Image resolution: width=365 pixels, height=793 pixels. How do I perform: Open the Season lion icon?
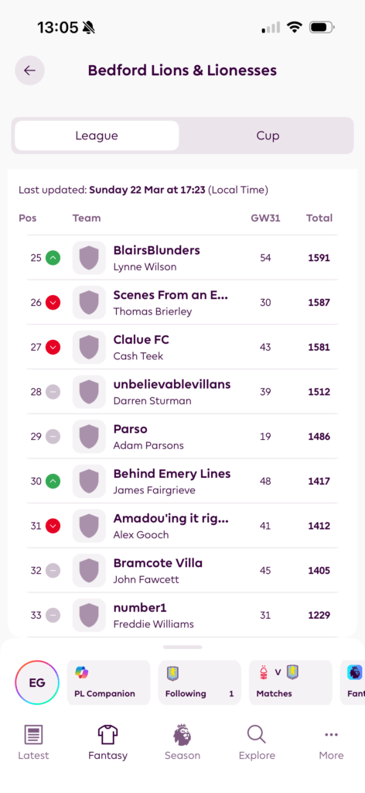[x=182, y=734]
